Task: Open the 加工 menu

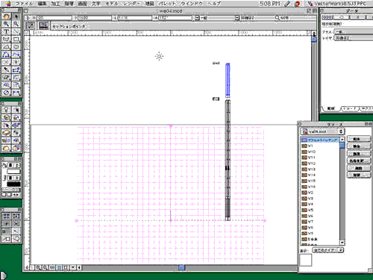Action: (55, 4)
